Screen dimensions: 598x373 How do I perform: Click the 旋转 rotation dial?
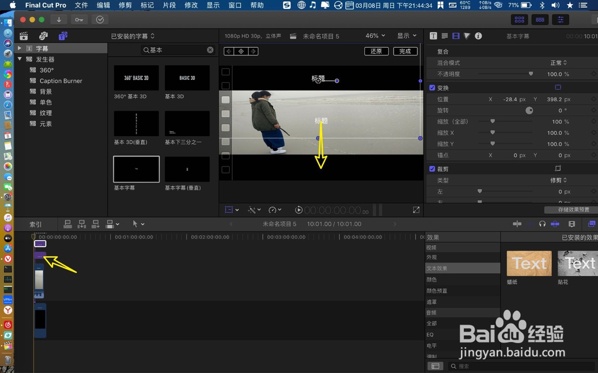pyautogui.click(x=529, y=110)
